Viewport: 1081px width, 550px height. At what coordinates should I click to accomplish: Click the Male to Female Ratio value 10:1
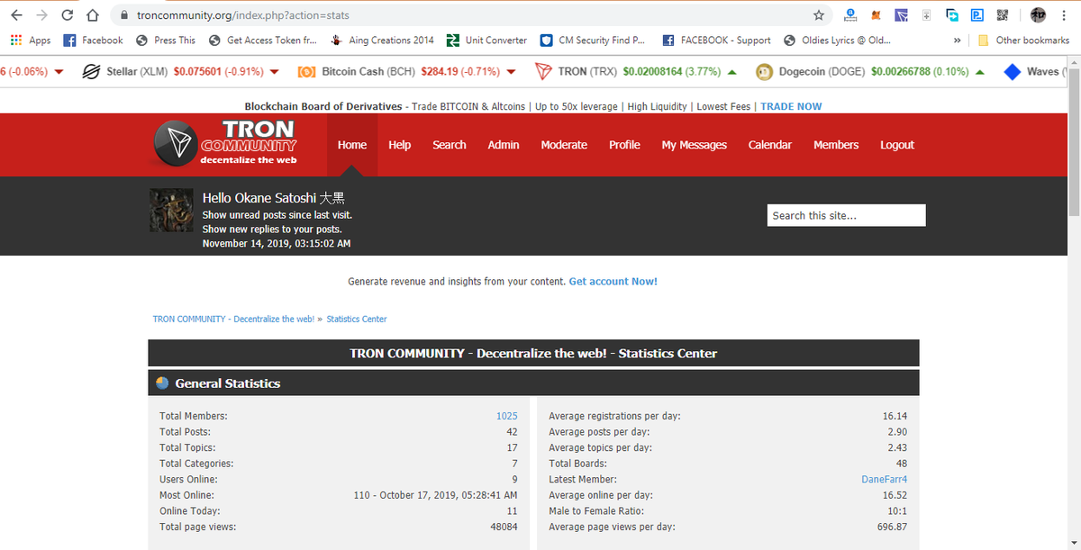pyautogui.click(x=896, y=511)
